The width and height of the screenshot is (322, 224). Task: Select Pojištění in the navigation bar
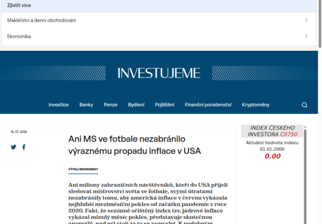click(165, 105)
